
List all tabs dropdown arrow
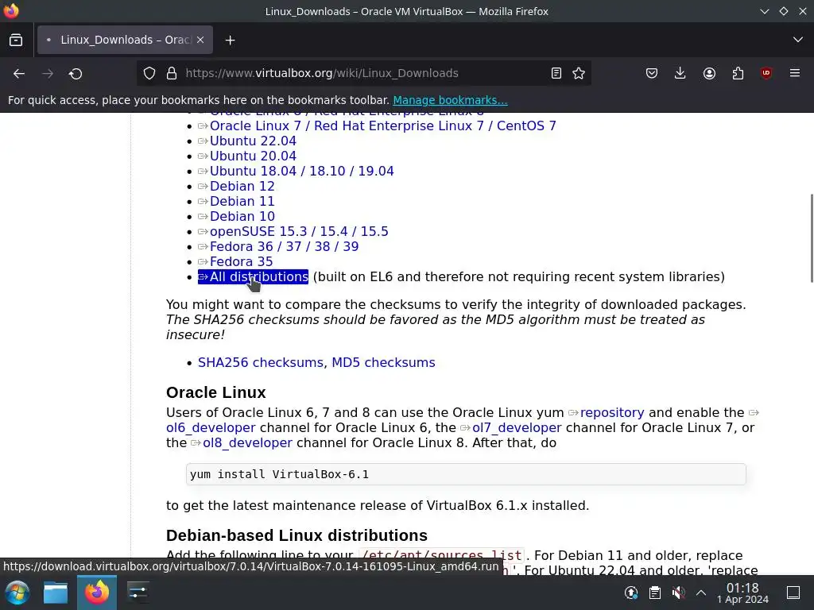[798, 40]
